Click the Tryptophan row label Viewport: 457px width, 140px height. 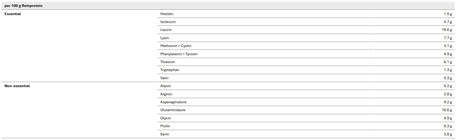point(170,70)
